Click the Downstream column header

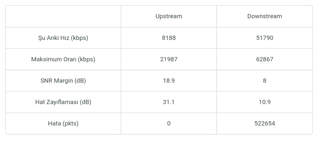(x=264, y=16)
